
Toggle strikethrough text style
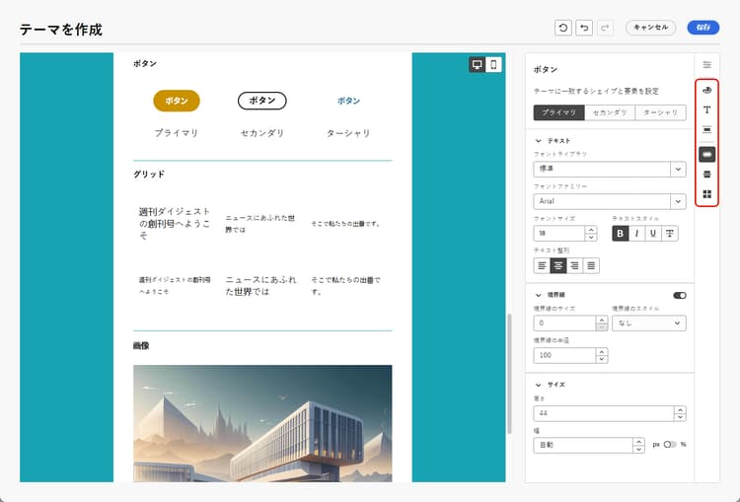[669, 233]
